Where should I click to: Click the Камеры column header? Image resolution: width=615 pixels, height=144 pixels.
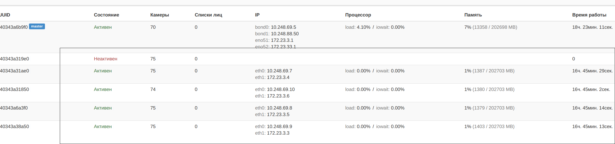159,15
